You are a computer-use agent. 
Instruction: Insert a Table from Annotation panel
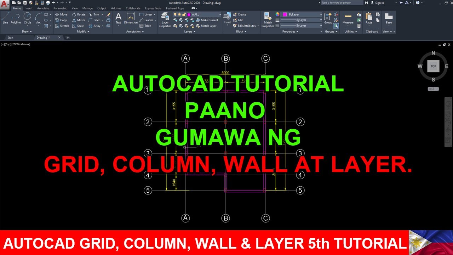click(145, 26)
